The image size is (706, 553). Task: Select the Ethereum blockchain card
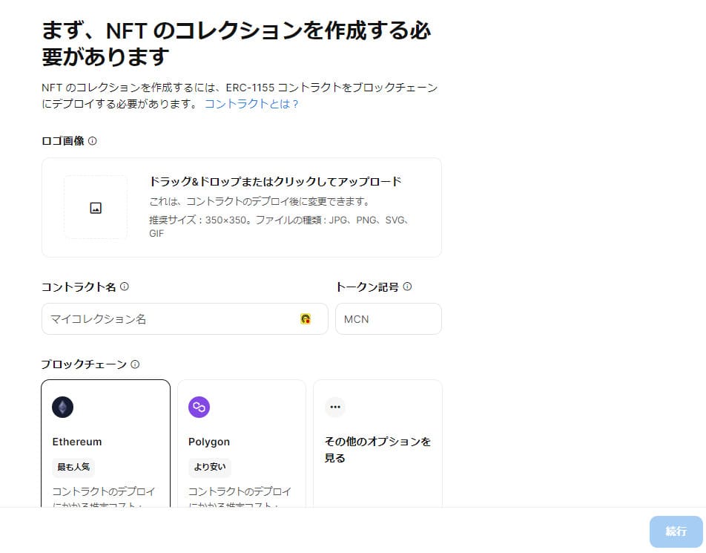coord(105,445)
